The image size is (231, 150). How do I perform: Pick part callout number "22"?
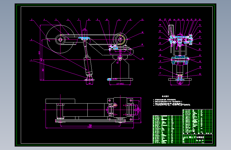pos(160,43)
